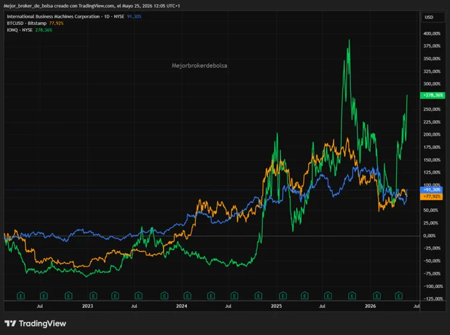Viewport: 450px width, 335px height.
Task: Click the earnings marker just right of Jul 2022
Action: click(x=44, y=295)
